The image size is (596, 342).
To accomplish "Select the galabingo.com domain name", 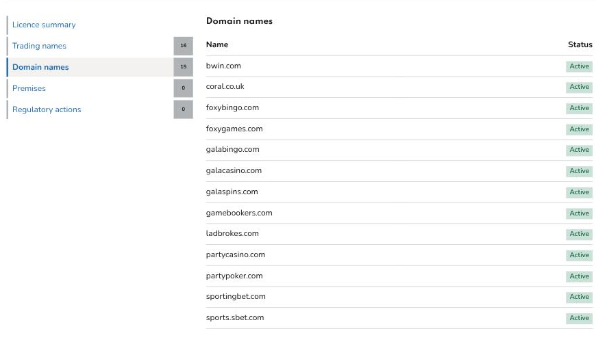I will [x=233, y=150].
